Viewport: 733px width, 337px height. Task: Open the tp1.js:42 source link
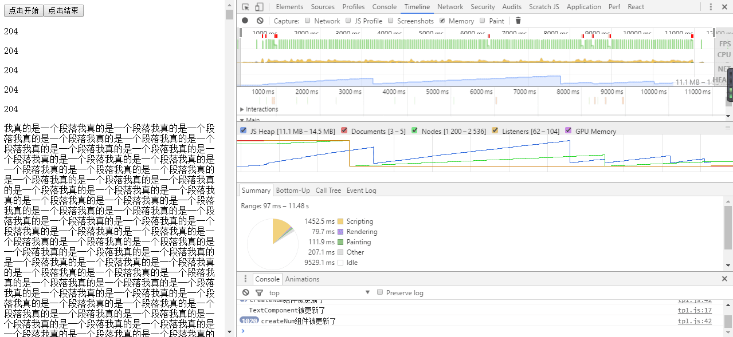(694, 321)
